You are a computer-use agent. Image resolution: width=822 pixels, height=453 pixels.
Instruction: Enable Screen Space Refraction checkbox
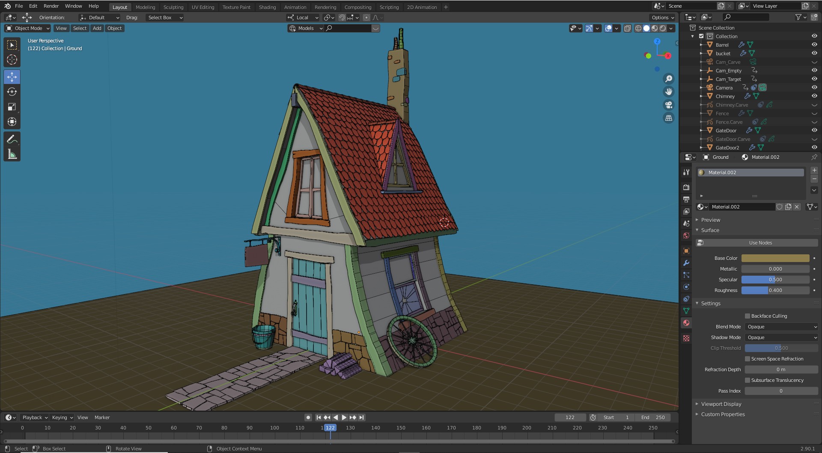pos(748,359)
